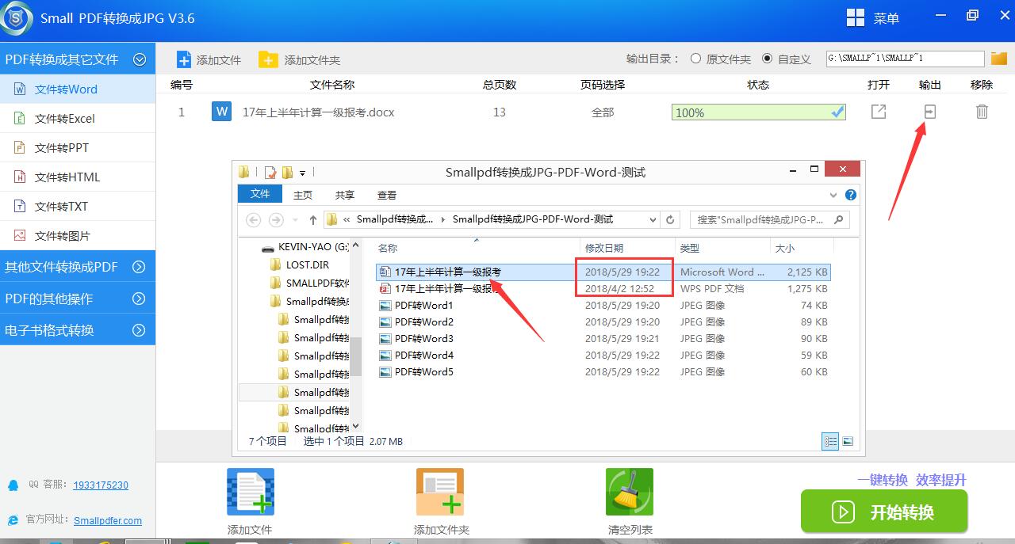This screenshot has height=544, width=1015.
Task: Click the output directory path field
Action: [905, 59]
